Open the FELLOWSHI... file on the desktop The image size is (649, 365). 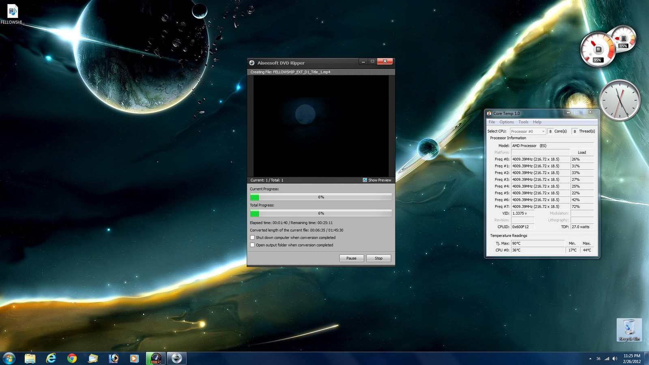[x=13, y=14]
